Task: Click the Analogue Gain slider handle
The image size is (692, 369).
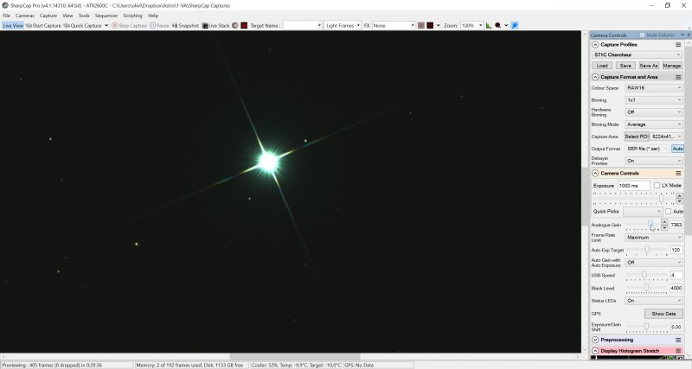Action: point(650,225)
